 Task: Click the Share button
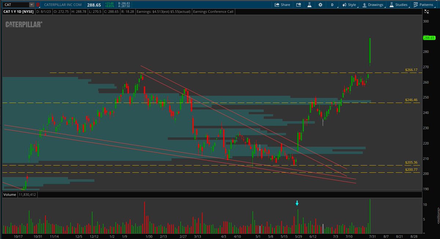tap(282, 5)
